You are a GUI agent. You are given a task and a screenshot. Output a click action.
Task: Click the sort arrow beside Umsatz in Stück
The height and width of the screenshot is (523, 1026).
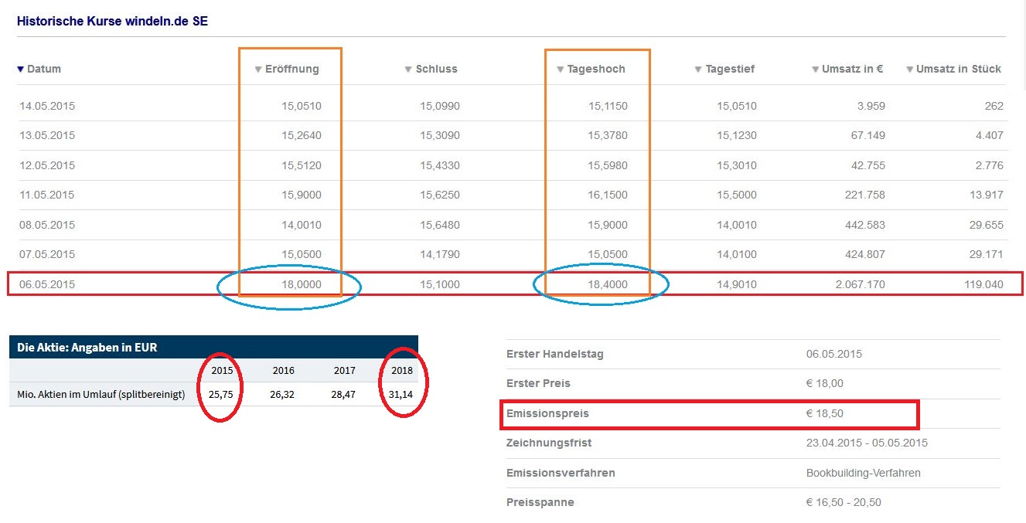pyautogui.click(x=909, y=70)
